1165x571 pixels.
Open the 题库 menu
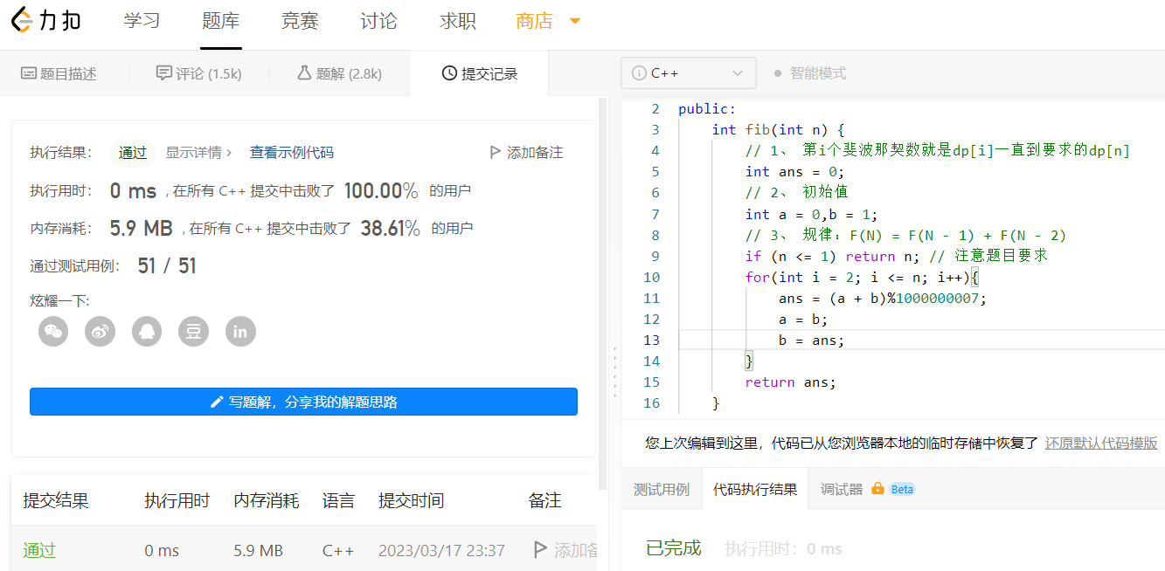coord(221,21)
